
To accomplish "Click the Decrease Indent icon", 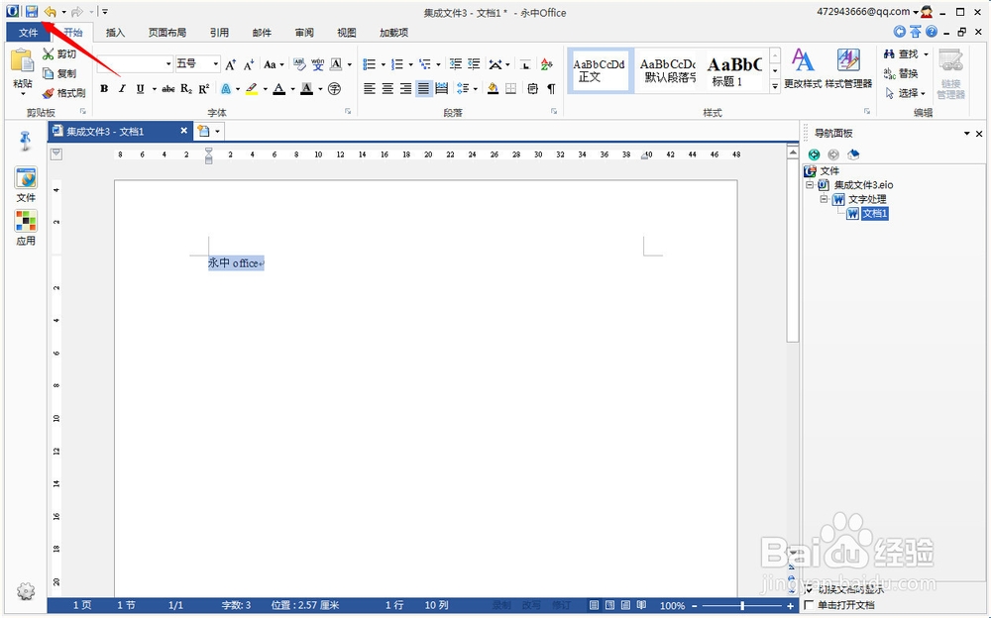I will coord(455,63).
